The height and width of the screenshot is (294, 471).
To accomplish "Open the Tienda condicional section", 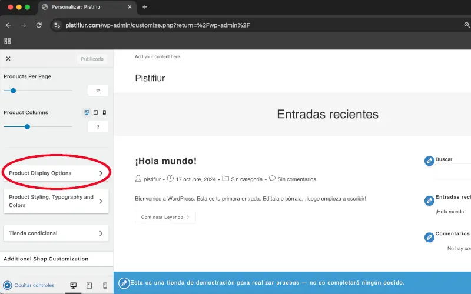I will coord(56,233).
